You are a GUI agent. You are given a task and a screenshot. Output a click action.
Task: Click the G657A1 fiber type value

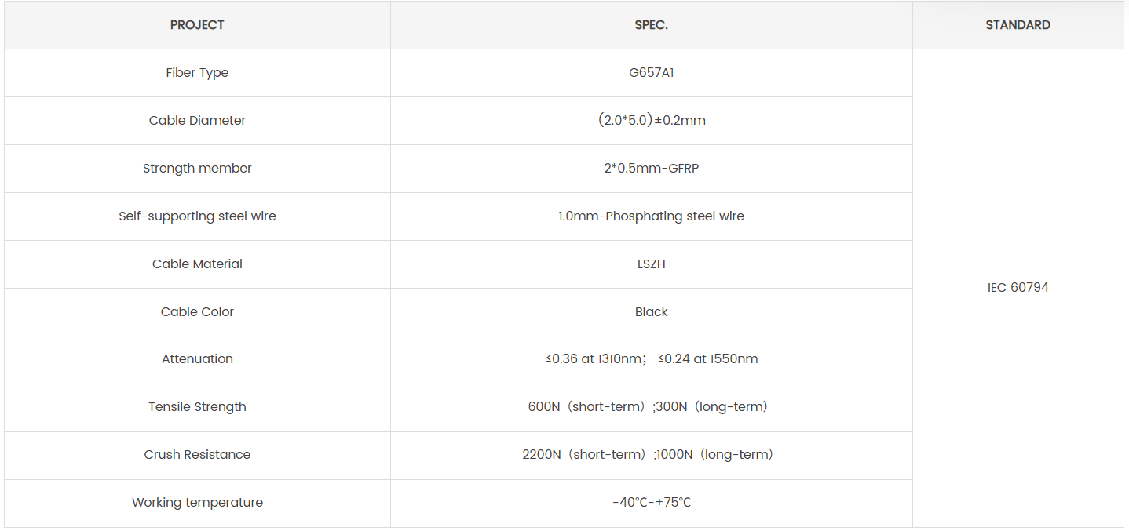(x=651, y=73)
